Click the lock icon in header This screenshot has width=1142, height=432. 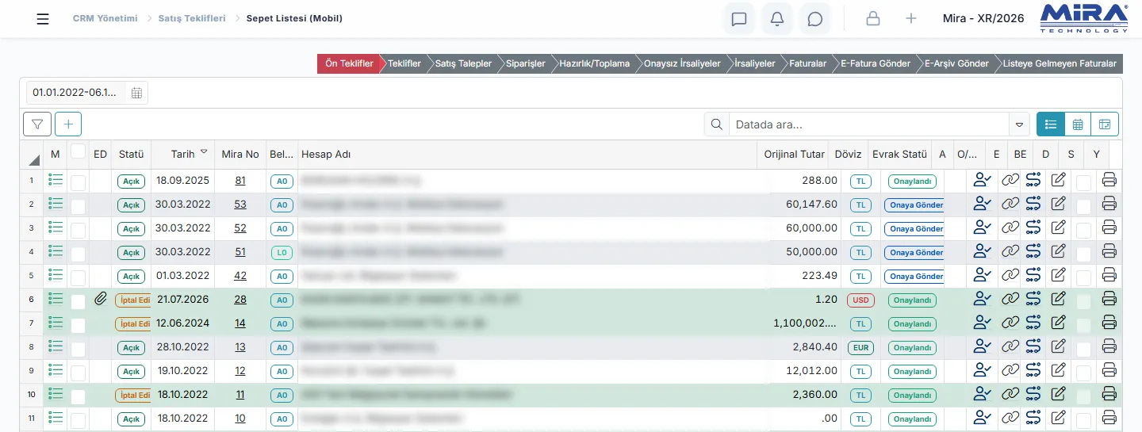point(873,19)
